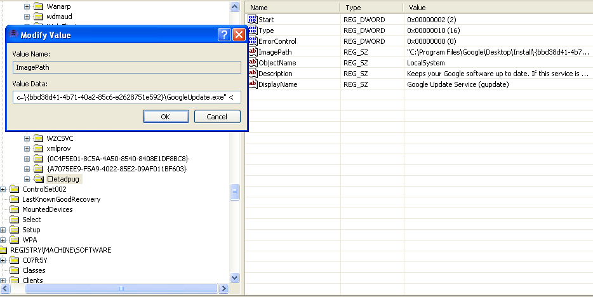593x297 pixels.
Task: Select the LastKnownGoodRecovery key
Action: pos(61,199)
